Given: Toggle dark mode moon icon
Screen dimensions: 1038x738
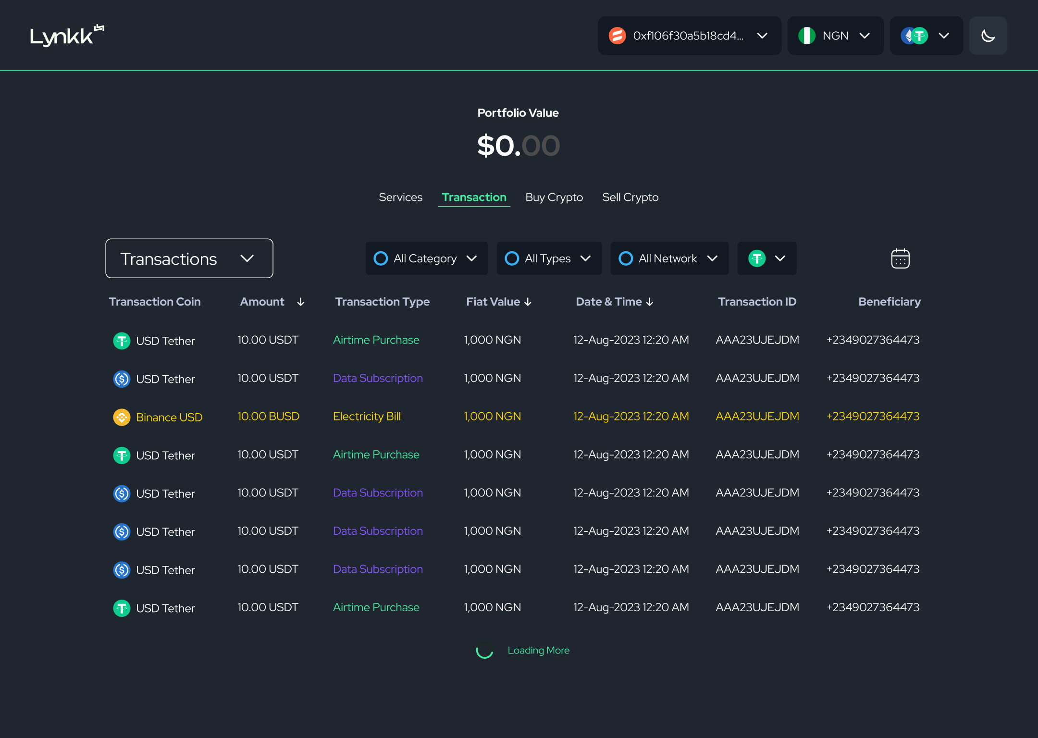Looking at the screenshot, I should pos(988,36).
